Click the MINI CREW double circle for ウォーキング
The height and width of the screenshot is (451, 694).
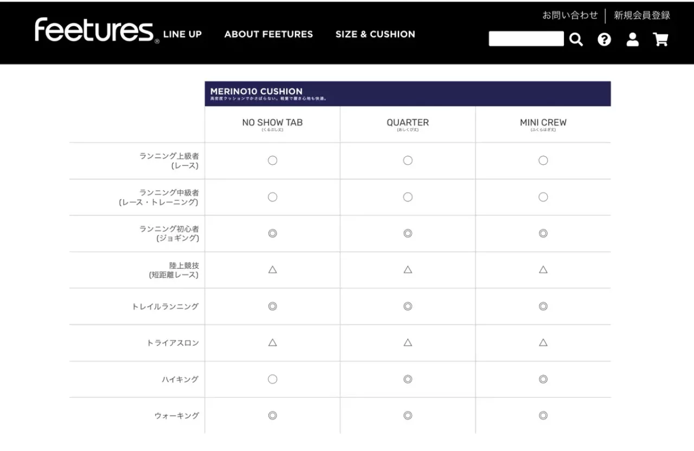click(543, 416)
